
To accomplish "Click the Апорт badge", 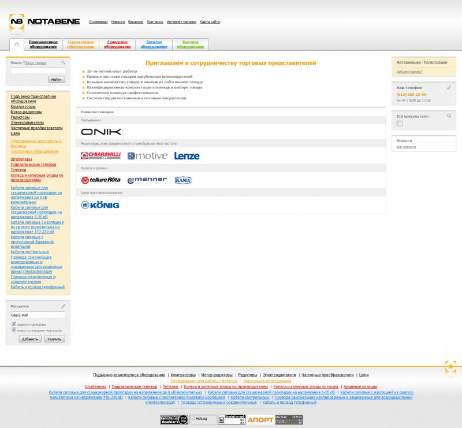I will point(260,419).
